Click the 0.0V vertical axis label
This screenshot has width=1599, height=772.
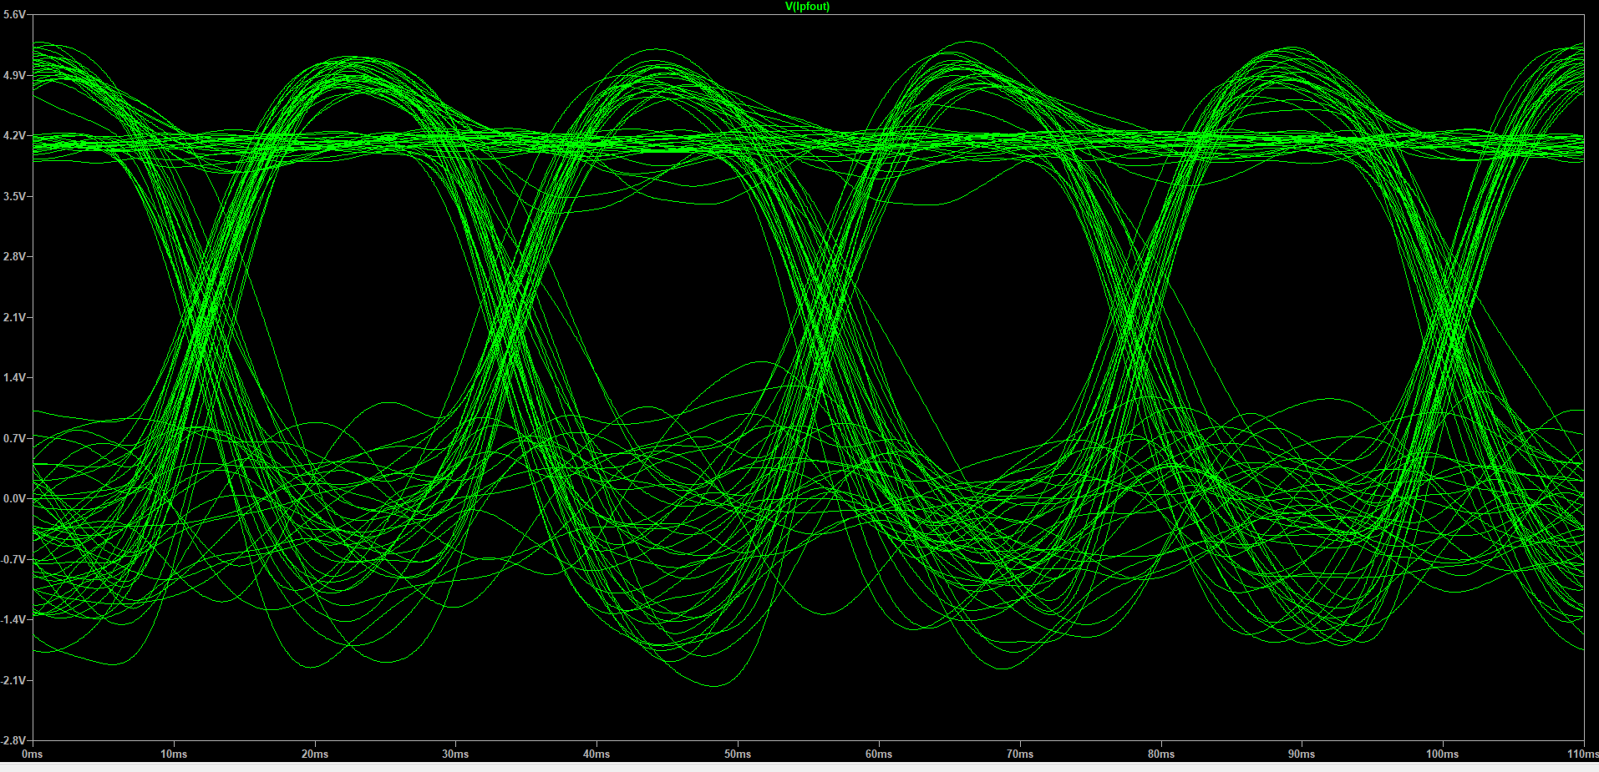[x=14, y=498]
